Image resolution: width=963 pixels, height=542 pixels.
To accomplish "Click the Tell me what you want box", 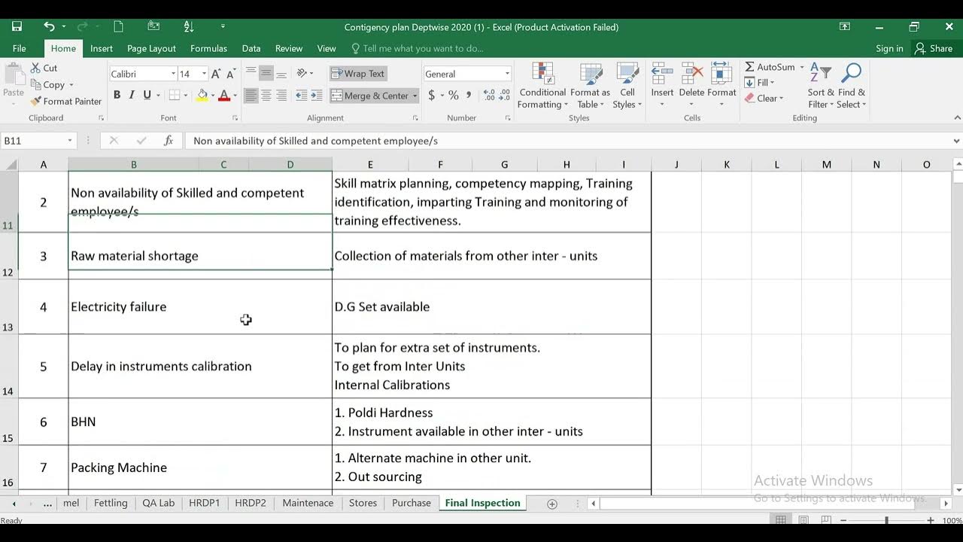I will pos(418,48).
